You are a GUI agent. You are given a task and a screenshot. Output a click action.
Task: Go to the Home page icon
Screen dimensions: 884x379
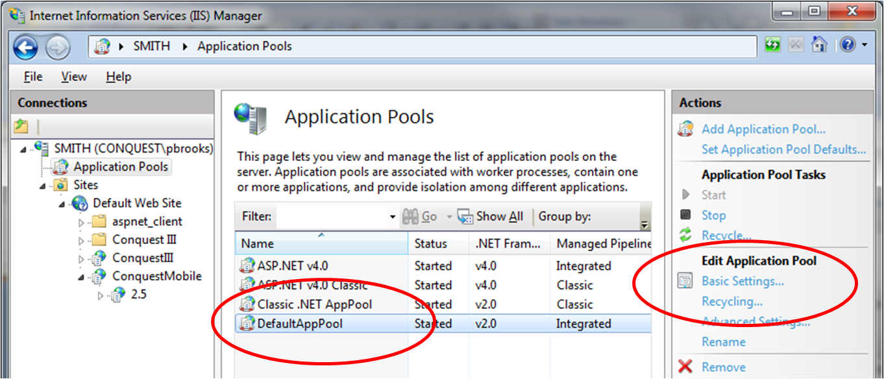pyautogui.click(x=819, y=45)
